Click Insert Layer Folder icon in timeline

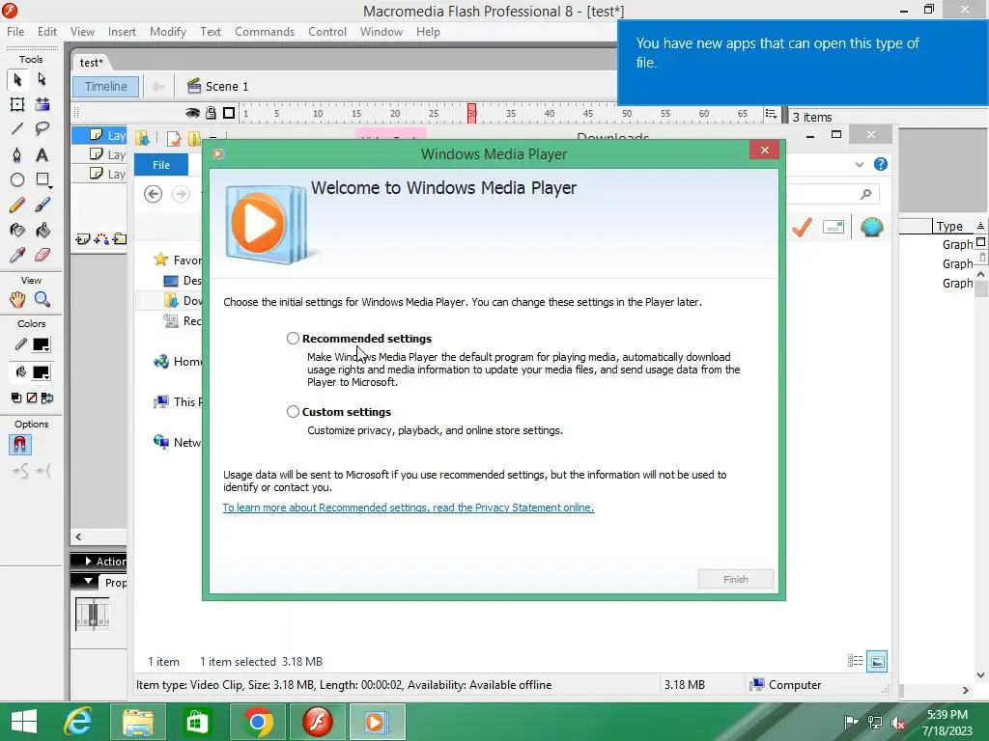tap(120, 239)
